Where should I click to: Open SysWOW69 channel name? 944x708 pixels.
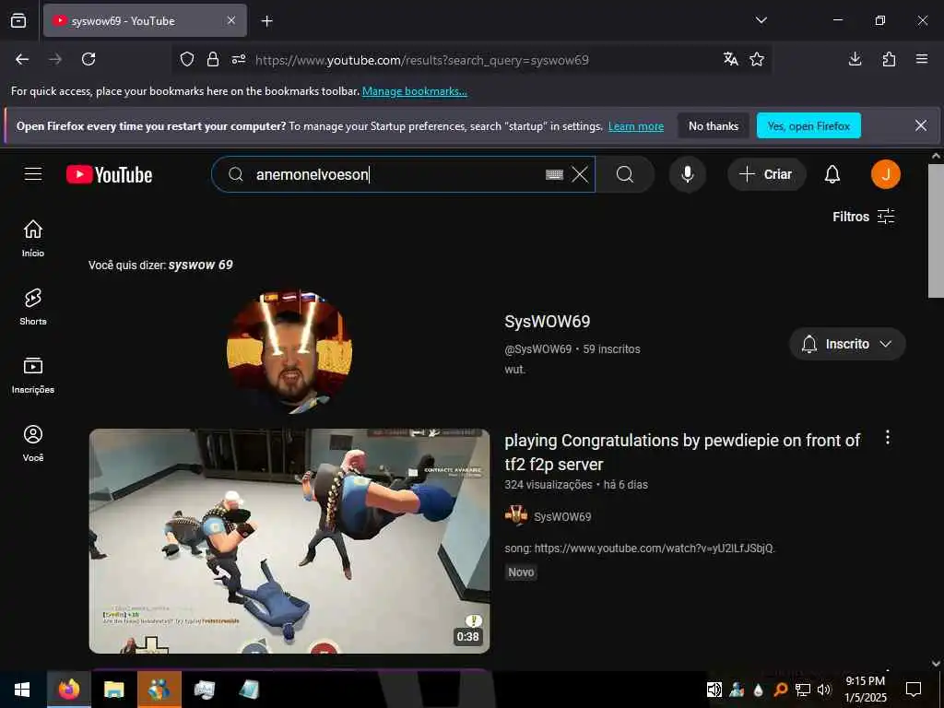click(x=548, y=322)
